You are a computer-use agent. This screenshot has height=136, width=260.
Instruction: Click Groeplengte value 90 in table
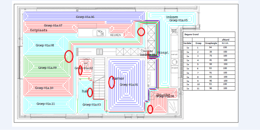(210, 89)
